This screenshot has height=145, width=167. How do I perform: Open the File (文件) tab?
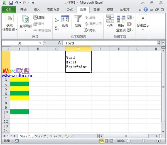pyautogui.click(x=9, y=10)
